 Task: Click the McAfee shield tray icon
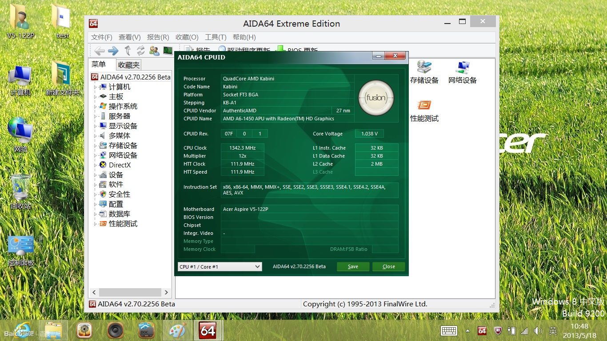coord(497,331)
